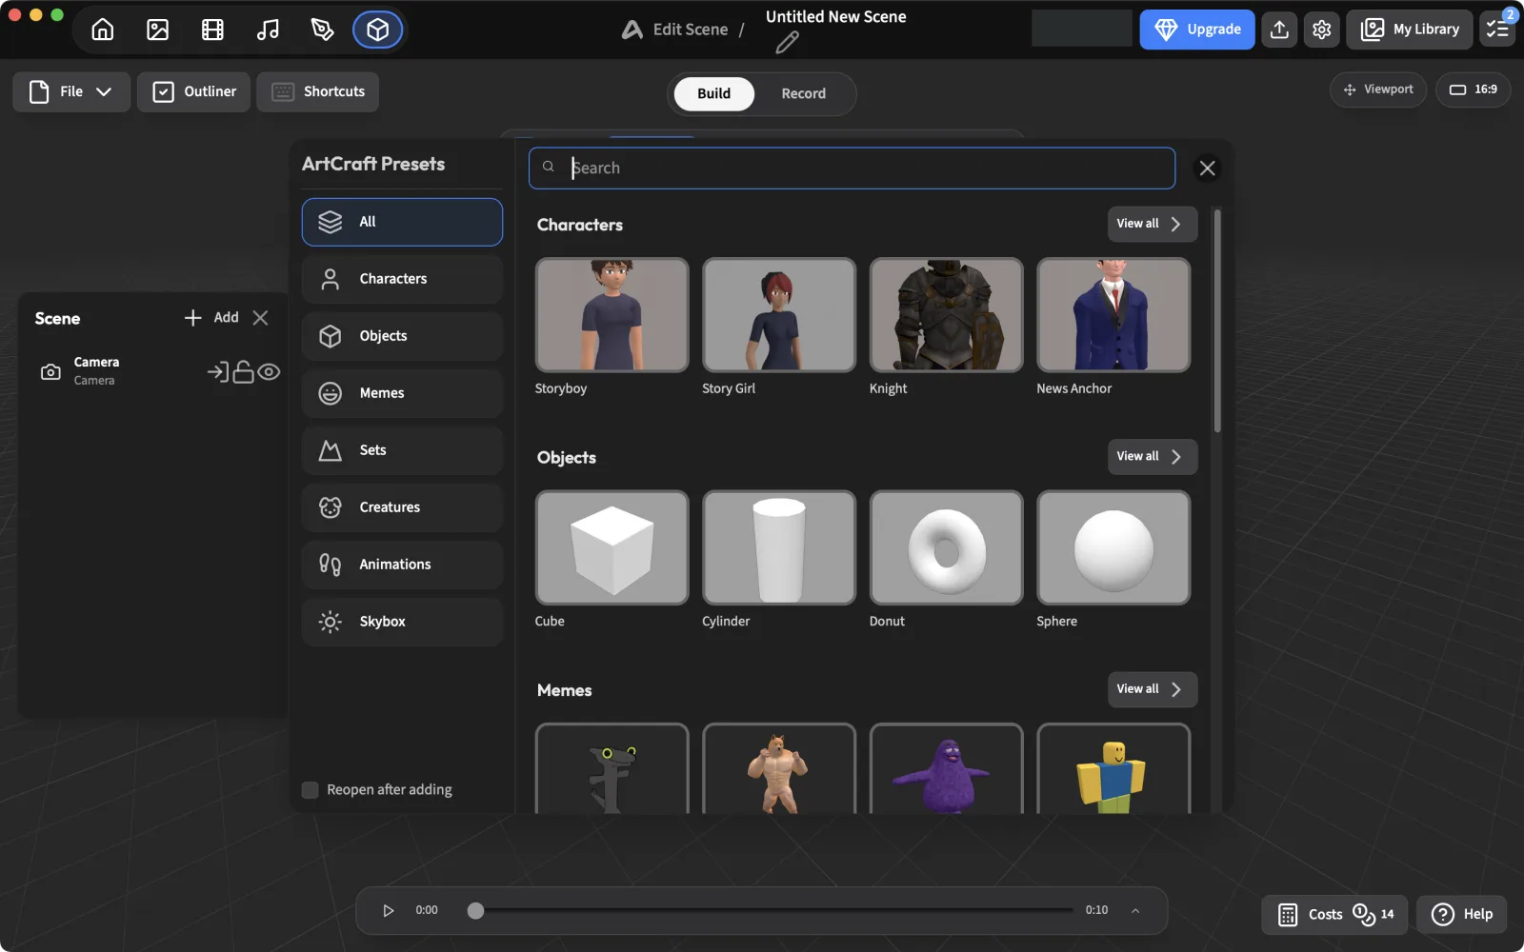Open the 16:9 aspect ratio selector
This screenshot has width=1524, height=952.
click(x=1473, y=89)
